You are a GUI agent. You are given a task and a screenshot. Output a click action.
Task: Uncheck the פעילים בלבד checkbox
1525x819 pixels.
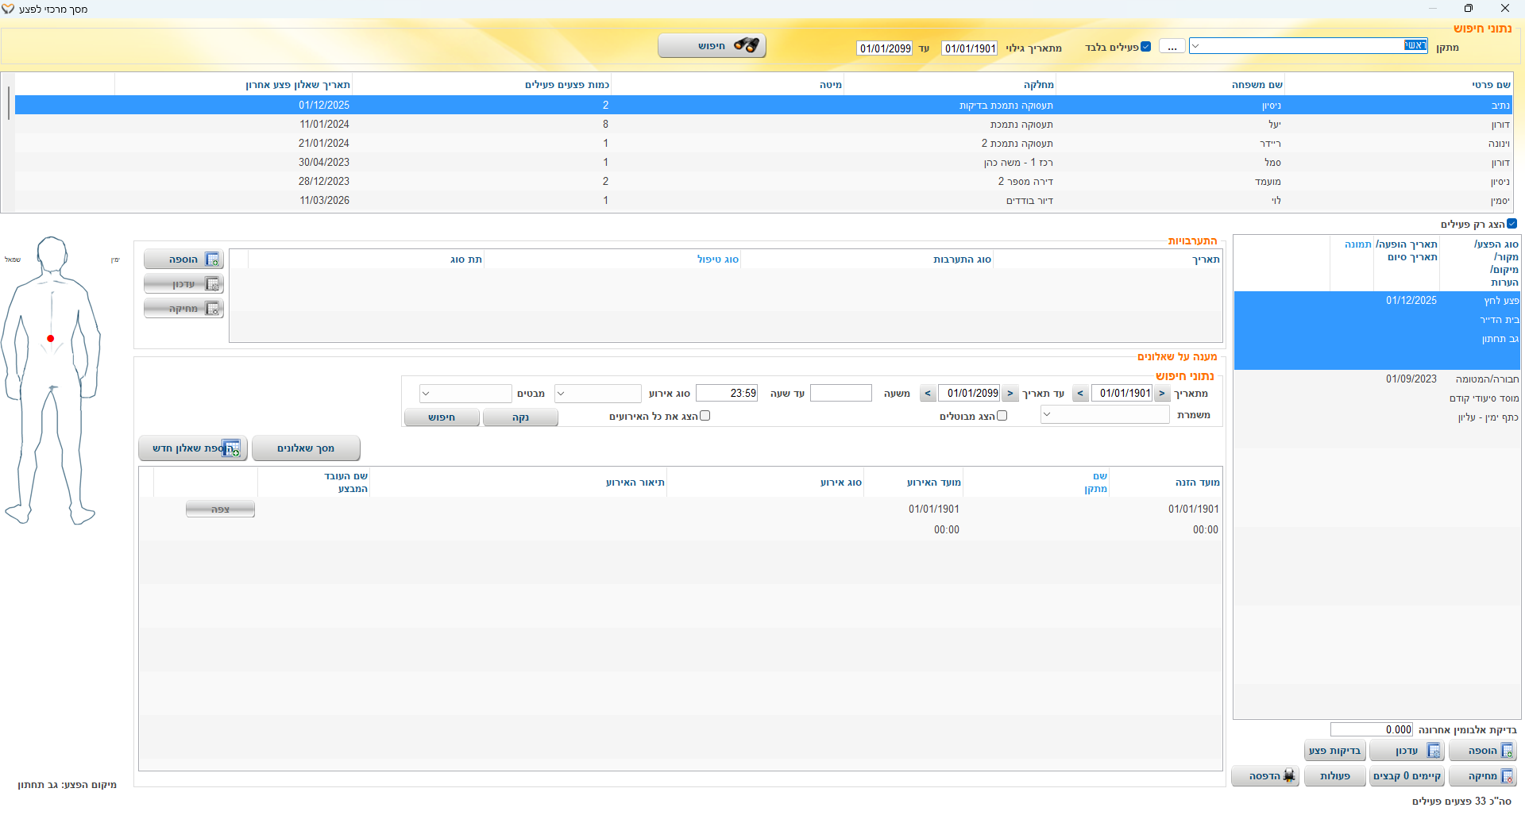coord(1145,47)
